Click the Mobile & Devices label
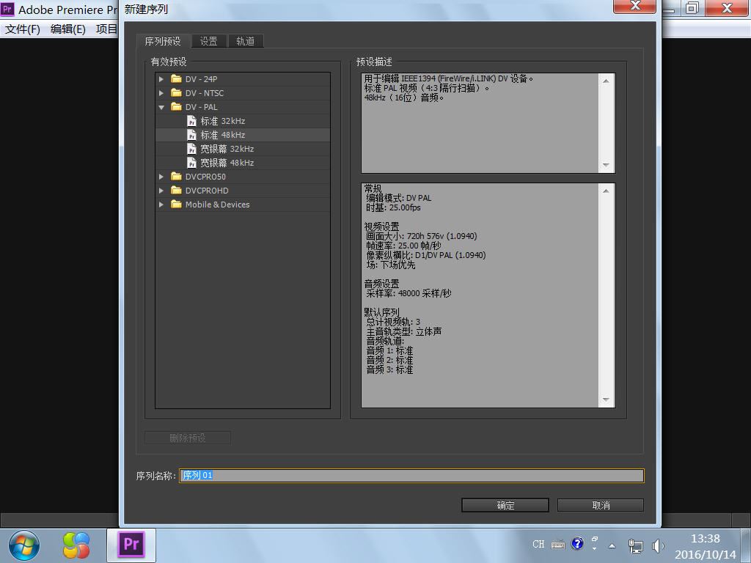The image size is (751, 563). [217, 205]
